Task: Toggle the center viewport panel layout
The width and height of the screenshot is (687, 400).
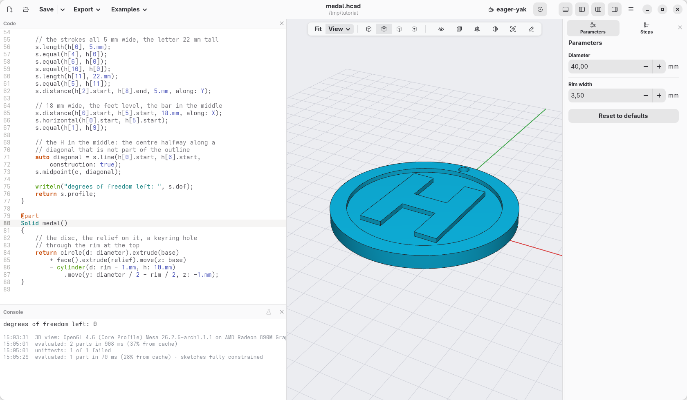Action: coord(598,9)
